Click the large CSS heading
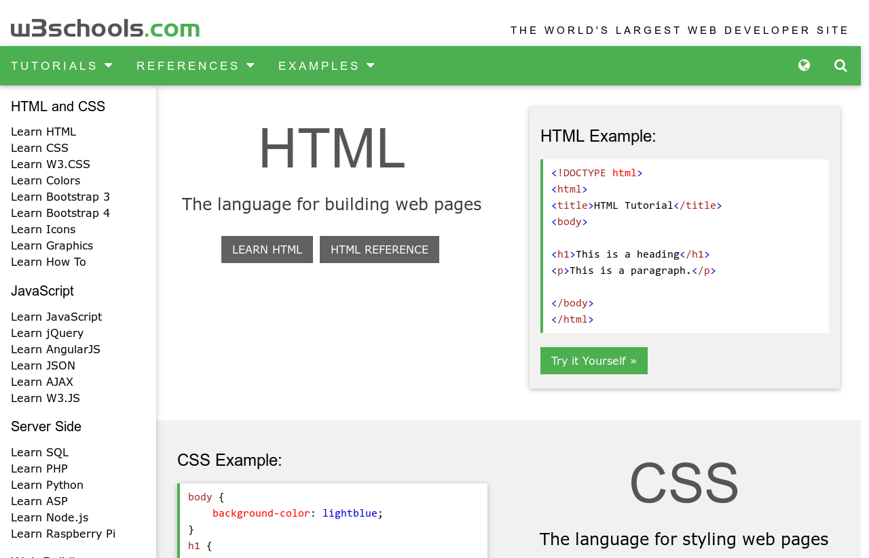This screenshot has height=558, width=869. pos(684,483)
